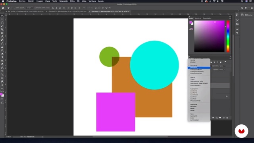Toggle Quick Mask mode button

pos(2,99)
